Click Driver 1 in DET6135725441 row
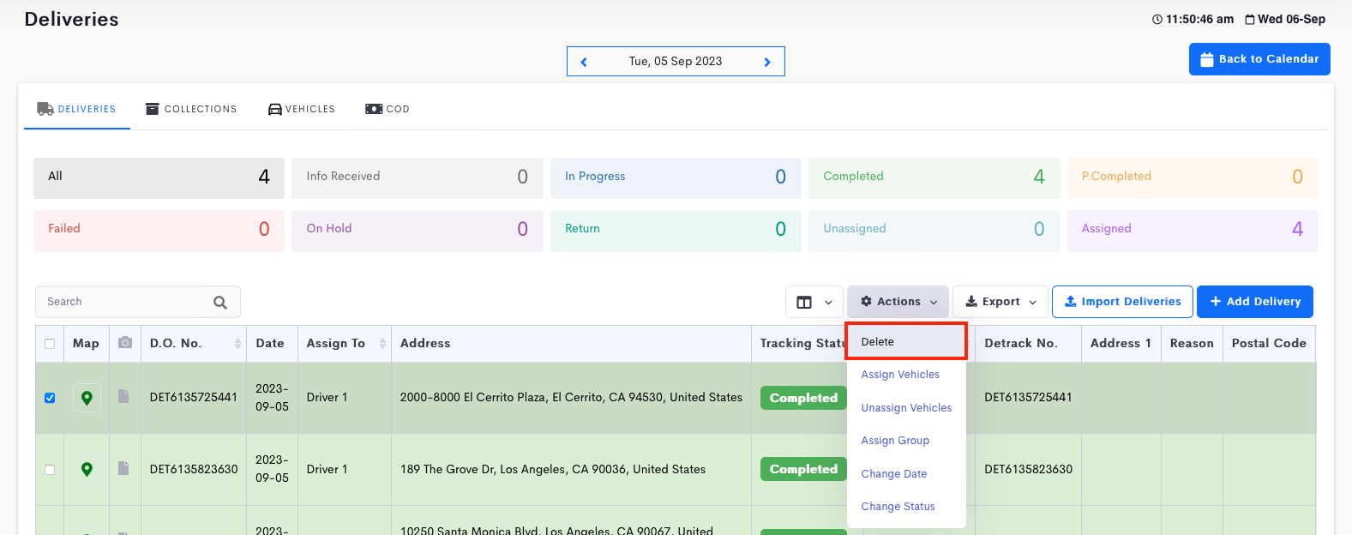1352x535 pixels. coord(327,397)
